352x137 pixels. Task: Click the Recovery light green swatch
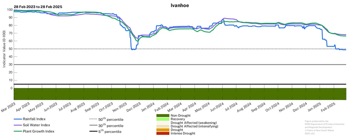click(x=163, y=119)
